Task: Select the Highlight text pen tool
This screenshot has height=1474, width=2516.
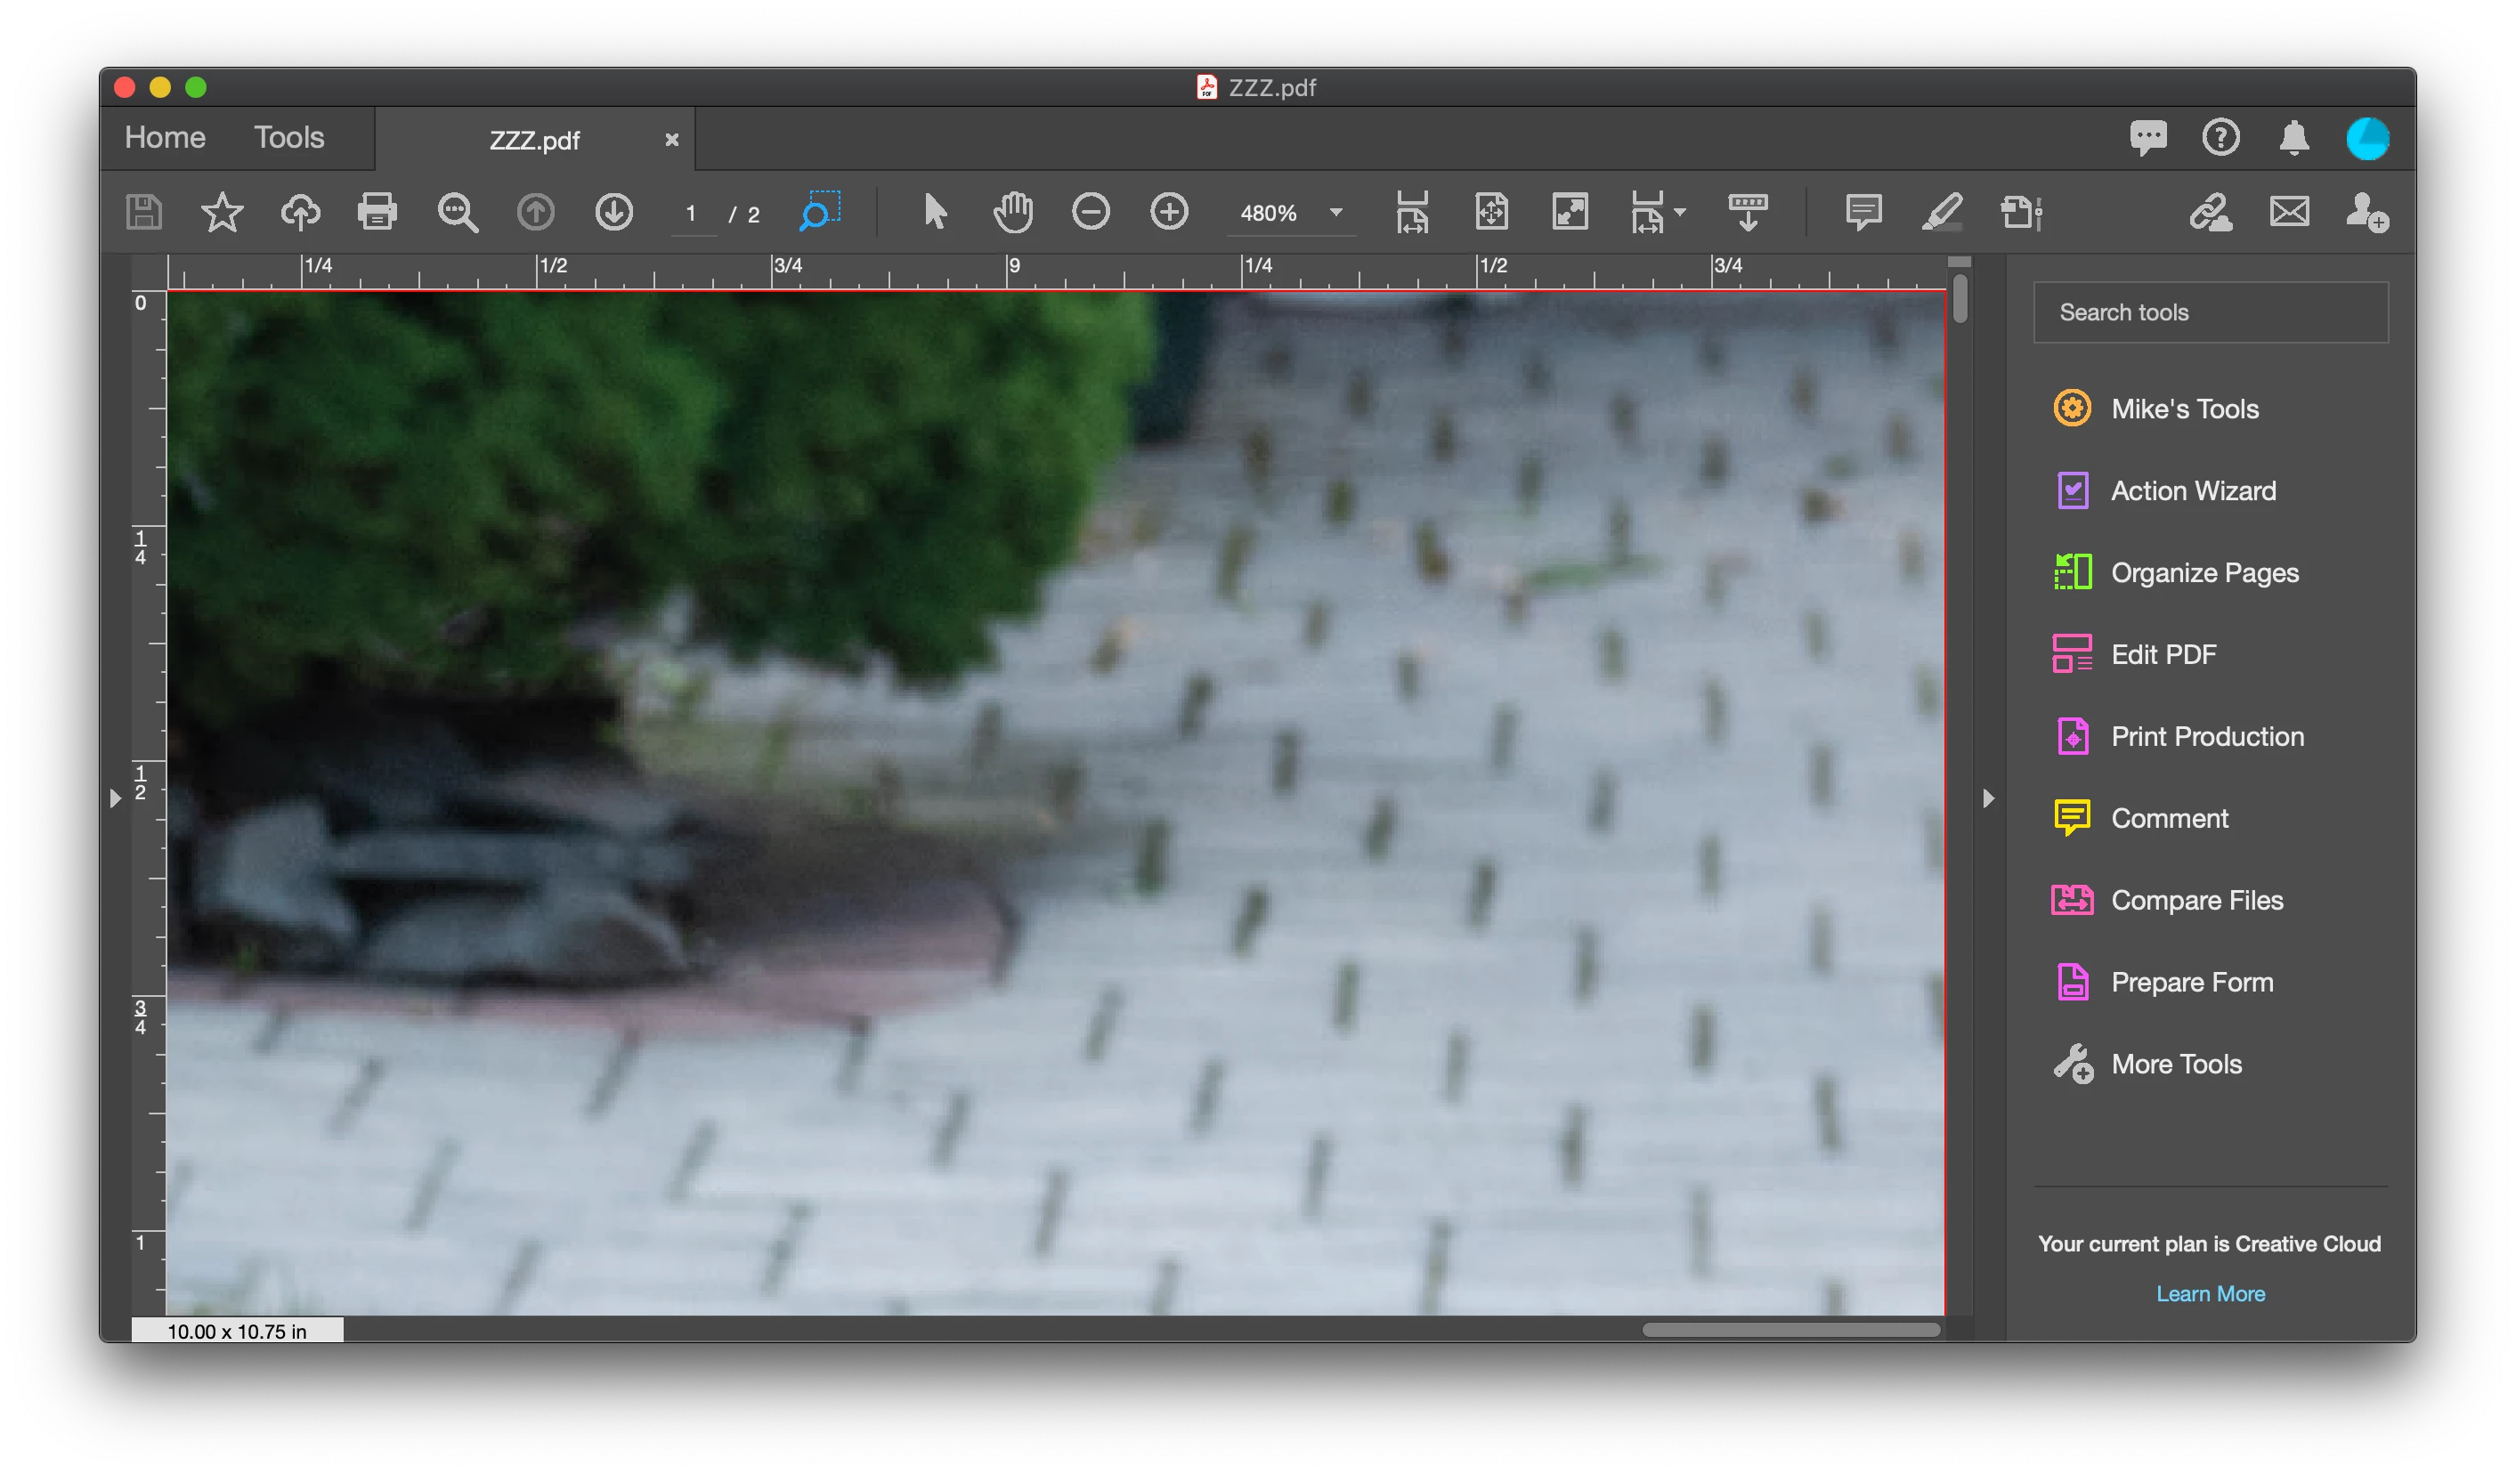Action: point(1942,213)
